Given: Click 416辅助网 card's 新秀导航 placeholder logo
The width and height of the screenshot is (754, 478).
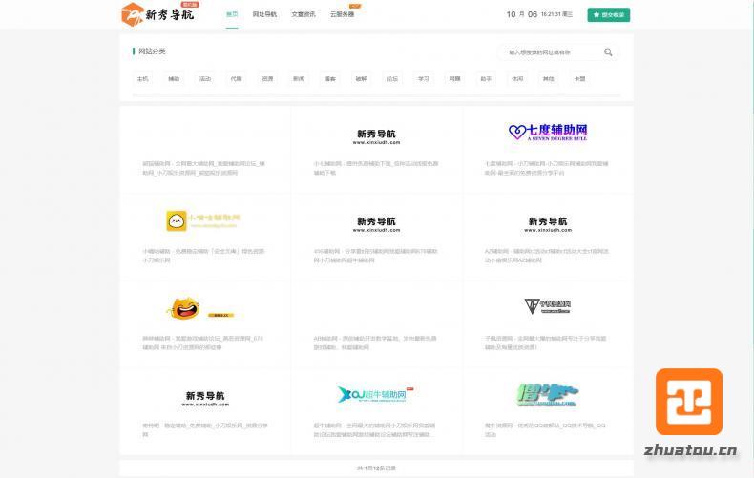Looking at the screenshot, I should pyautogui.click(x=376, y=224).
